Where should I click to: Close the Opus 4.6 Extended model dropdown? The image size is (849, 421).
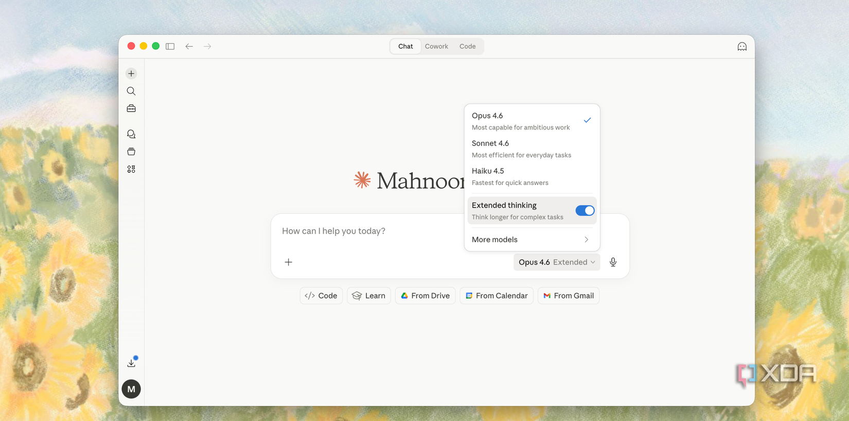click(557, 262)
